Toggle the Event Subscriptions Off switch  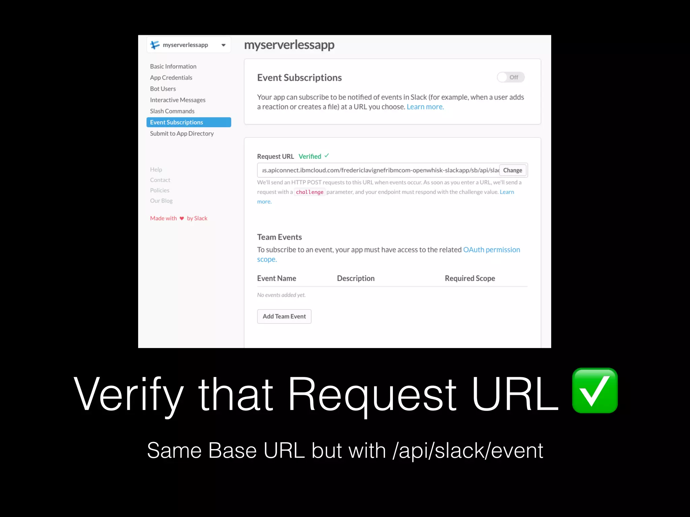pos(511,77)
